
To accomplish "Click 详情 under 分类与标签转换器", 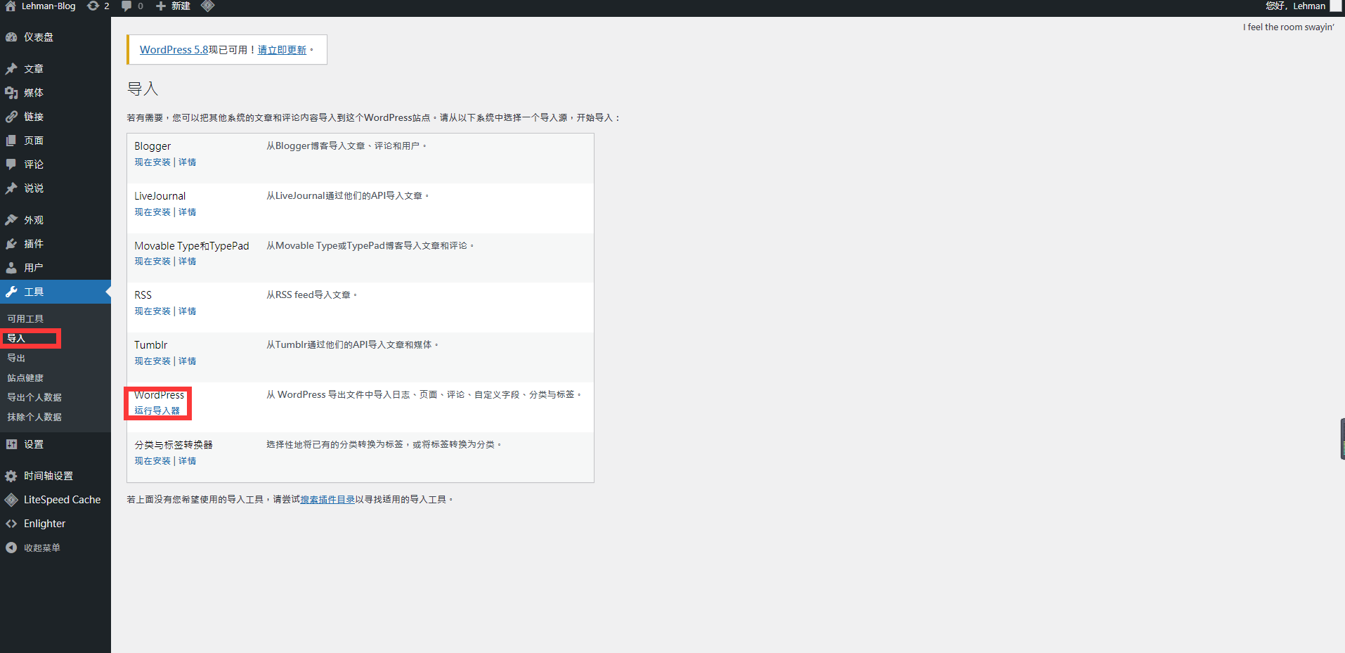I will click(187, 461).
